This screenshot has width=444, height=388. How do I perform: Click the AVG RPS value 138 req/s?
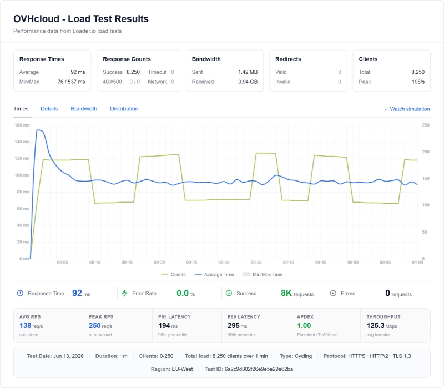pos(31,326)
